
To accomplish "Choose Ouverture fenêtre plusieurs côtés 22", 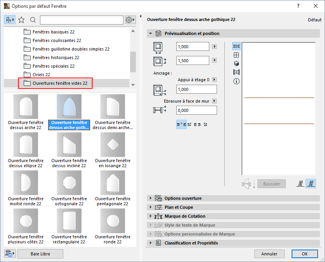I will coord(26,227).
